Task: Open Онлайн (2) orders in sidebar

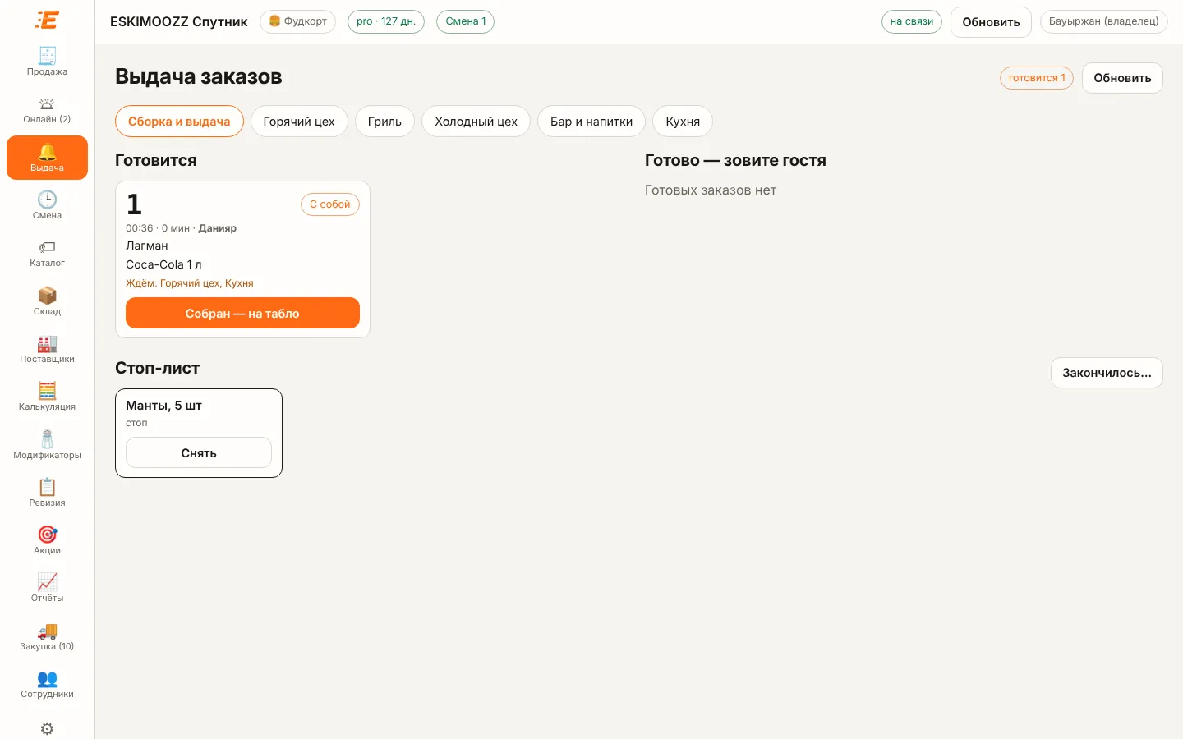Action: click(47, 110)
